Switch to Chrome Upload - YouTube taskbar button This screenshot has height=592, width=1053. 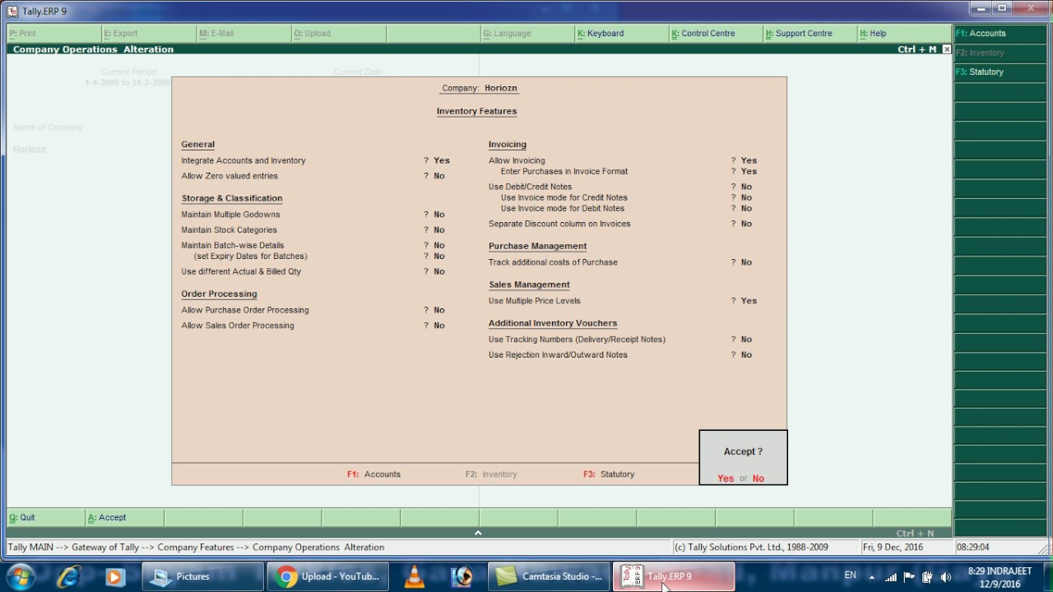pos(328,576)
